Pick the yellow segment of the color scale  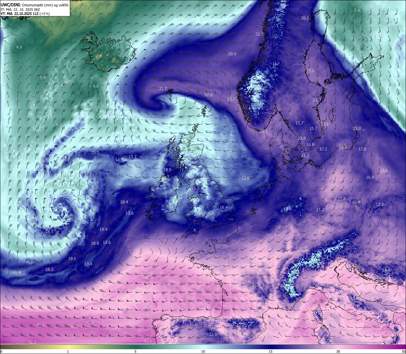pyautogui.click(x=68, y=347)
